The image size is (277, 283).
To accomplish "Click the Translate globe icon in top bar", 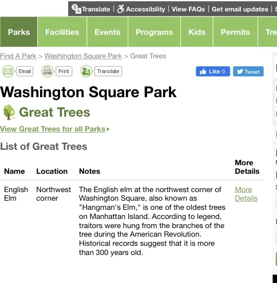I will pyautogui.click(x=76, y=9).
